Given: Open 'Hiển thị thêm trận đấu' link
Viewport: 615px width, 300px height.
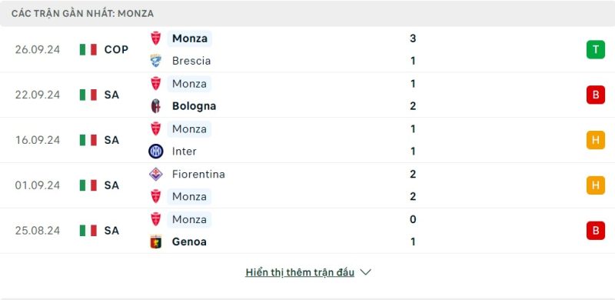Looking at the screenshot, I should coord(300,272).
